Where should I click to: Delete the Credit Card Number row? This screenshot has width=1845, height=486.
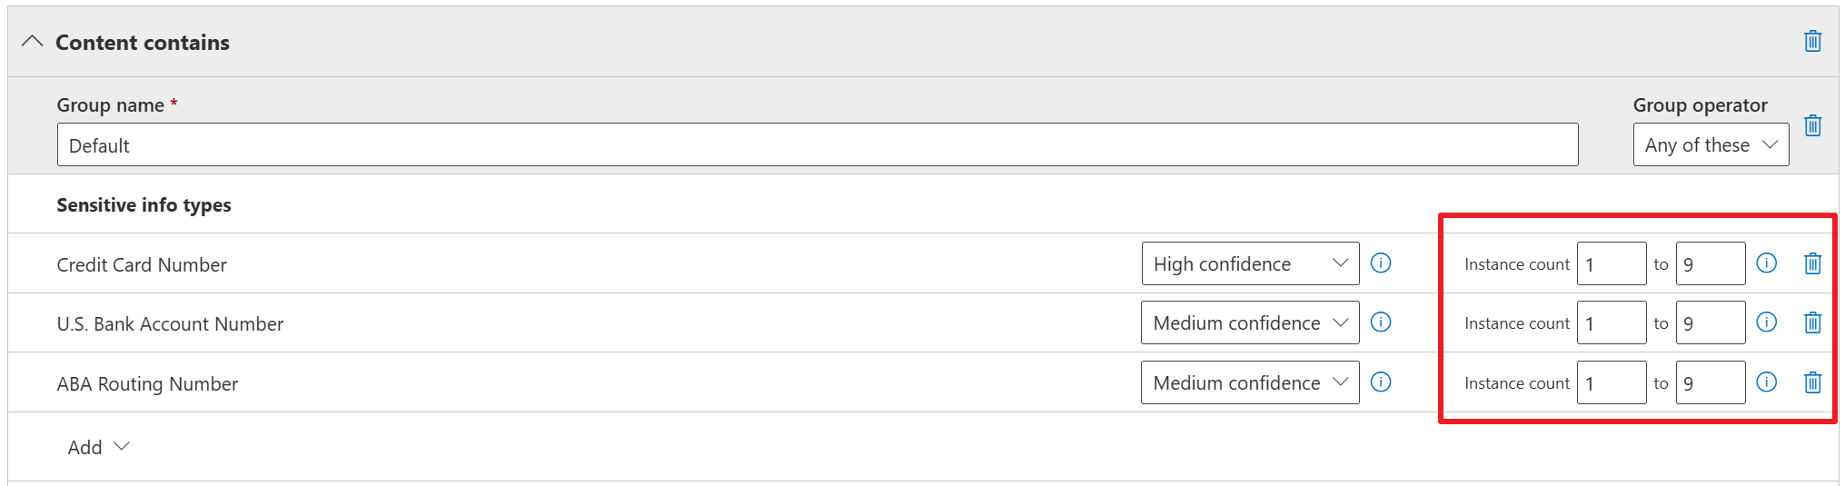coord(1812,263)
